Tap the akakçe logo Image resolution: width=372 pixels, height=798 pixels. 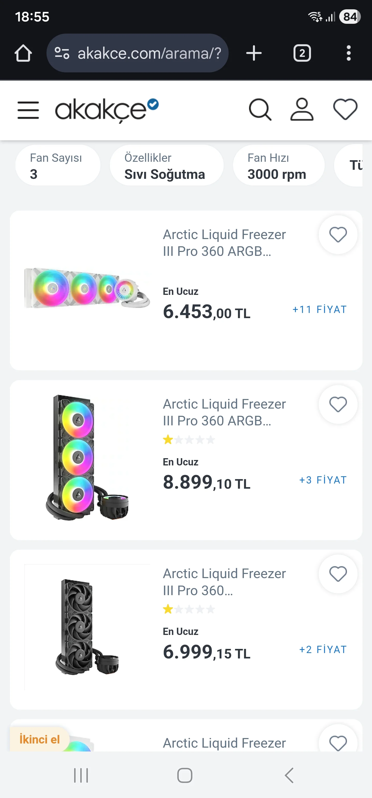click(106, 110)
